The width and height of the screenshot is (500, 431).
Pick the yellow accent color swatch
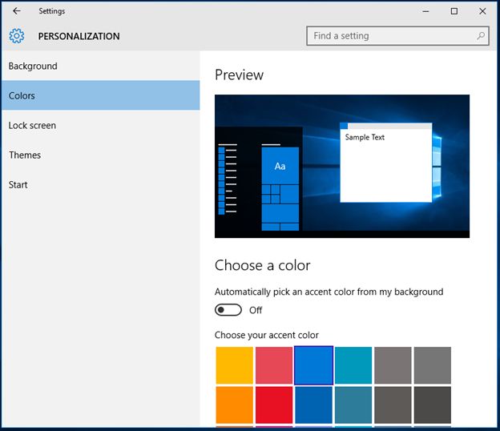[234, 365]
